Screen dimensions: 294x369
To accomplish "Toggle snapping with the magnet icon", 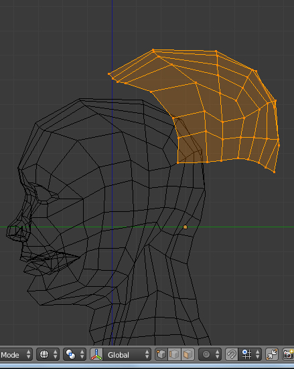I will coord(232,354).
